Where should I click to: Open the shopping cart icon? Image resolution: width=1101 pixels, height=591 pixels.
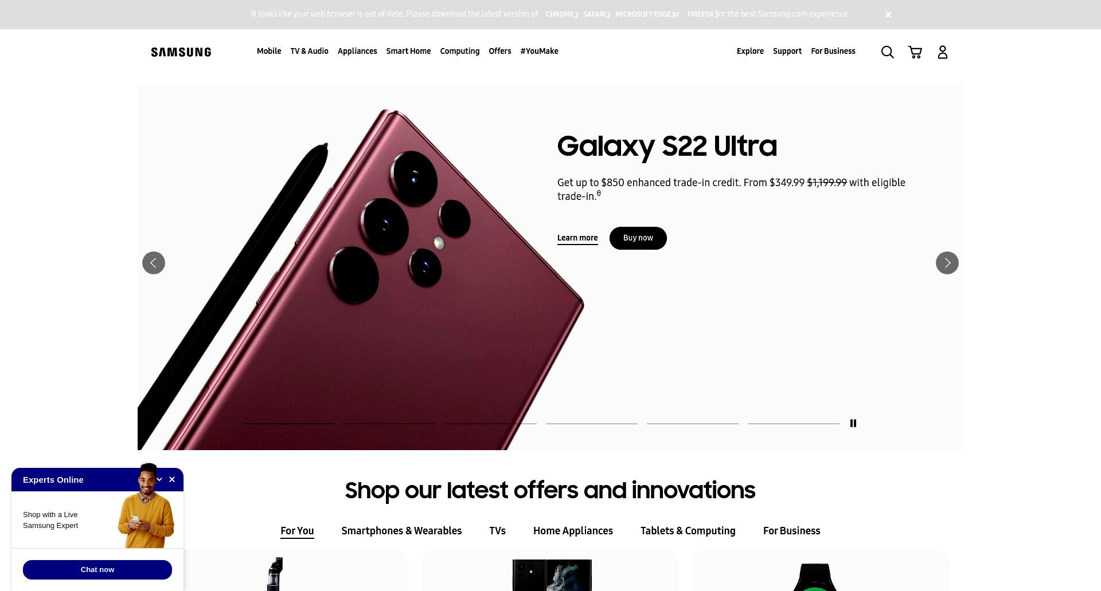click(915, 52)
